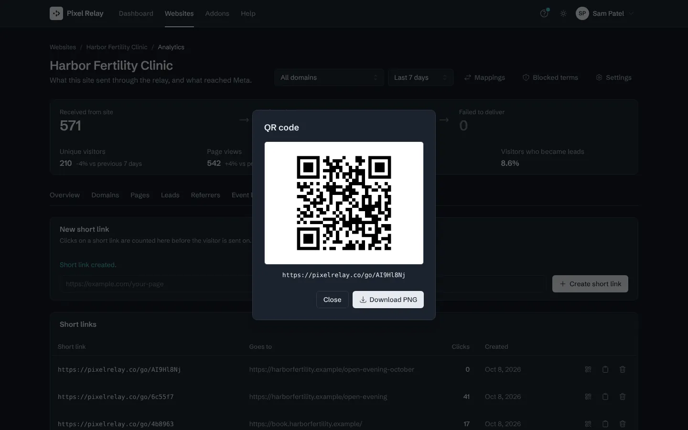Go to the Dashboard menu item
688x430 pixels.
pyautogui.click(x=136, y=13)
